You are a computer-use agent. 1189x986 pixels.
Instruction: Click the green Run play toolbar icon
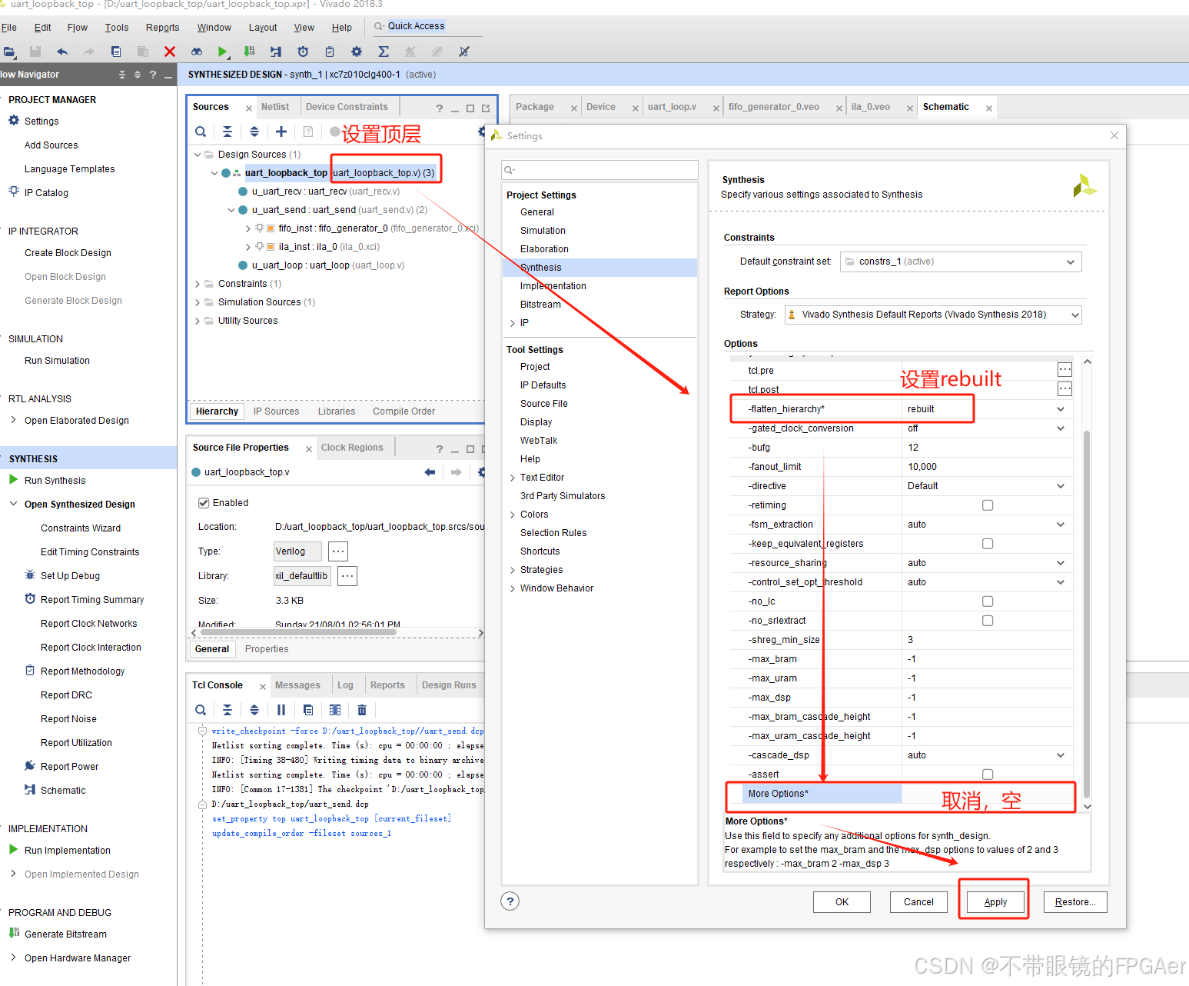click(x=222, y=52)
